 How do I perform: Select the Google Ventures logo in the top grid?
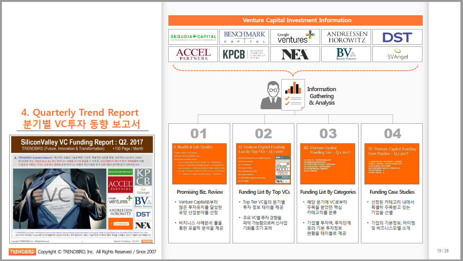pos(295,37)
